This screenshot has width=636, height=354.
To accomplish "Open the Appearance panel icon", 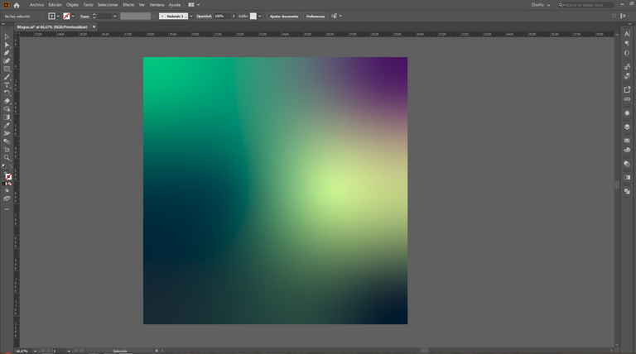I will pyautogui.click(x=627, y=113).
